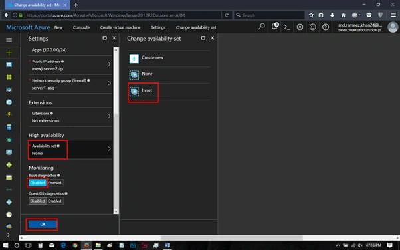This screenshot has height=250, width=400.
Task: Reload the page with the refresh icon
Action: [227, 15]
